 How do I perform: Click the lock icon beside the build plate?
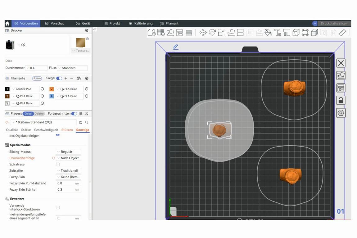pos(341,100)
